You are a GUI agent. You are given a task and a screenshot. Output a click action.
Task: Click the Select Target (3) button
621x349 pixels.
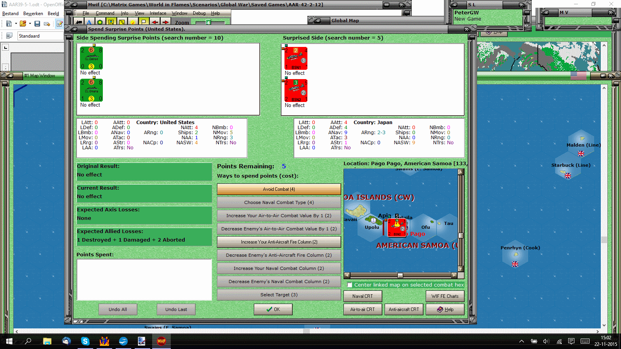(279, 295)
